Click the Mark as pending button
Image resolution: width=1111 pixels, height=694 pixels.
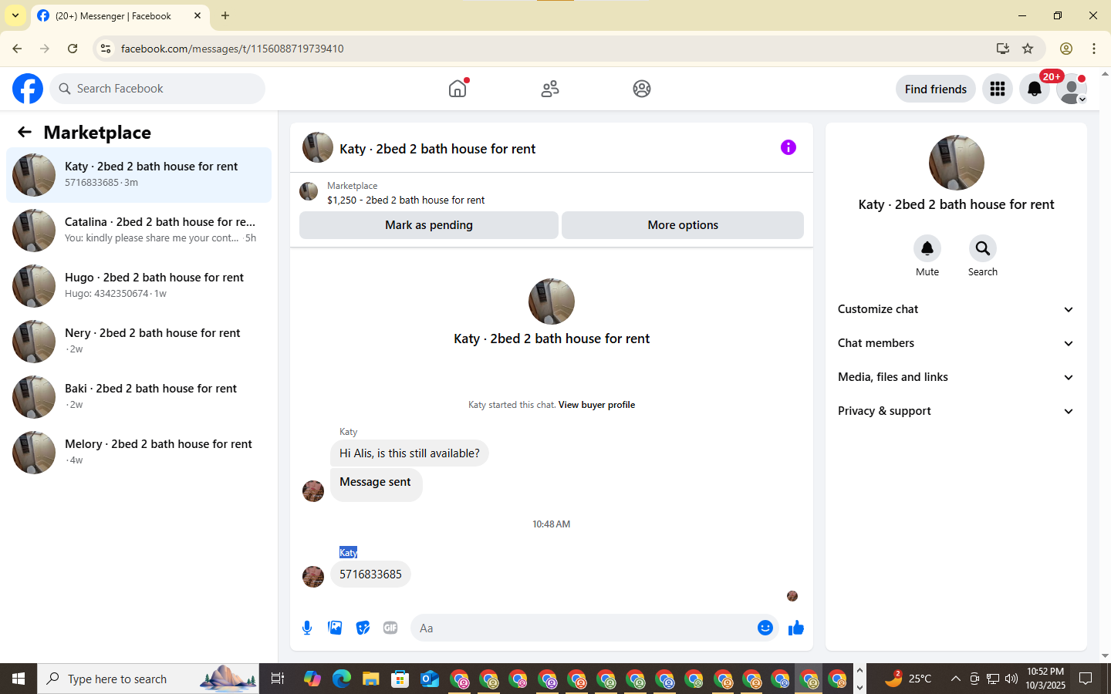(x=429, y=225)
